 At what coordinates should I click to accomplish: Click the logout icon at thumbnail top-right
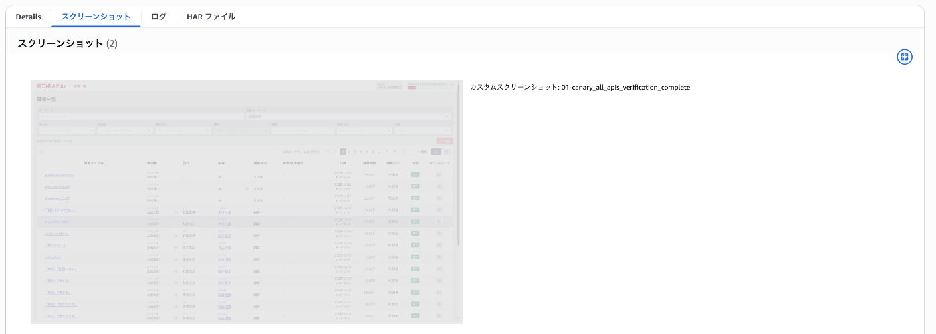452,86
